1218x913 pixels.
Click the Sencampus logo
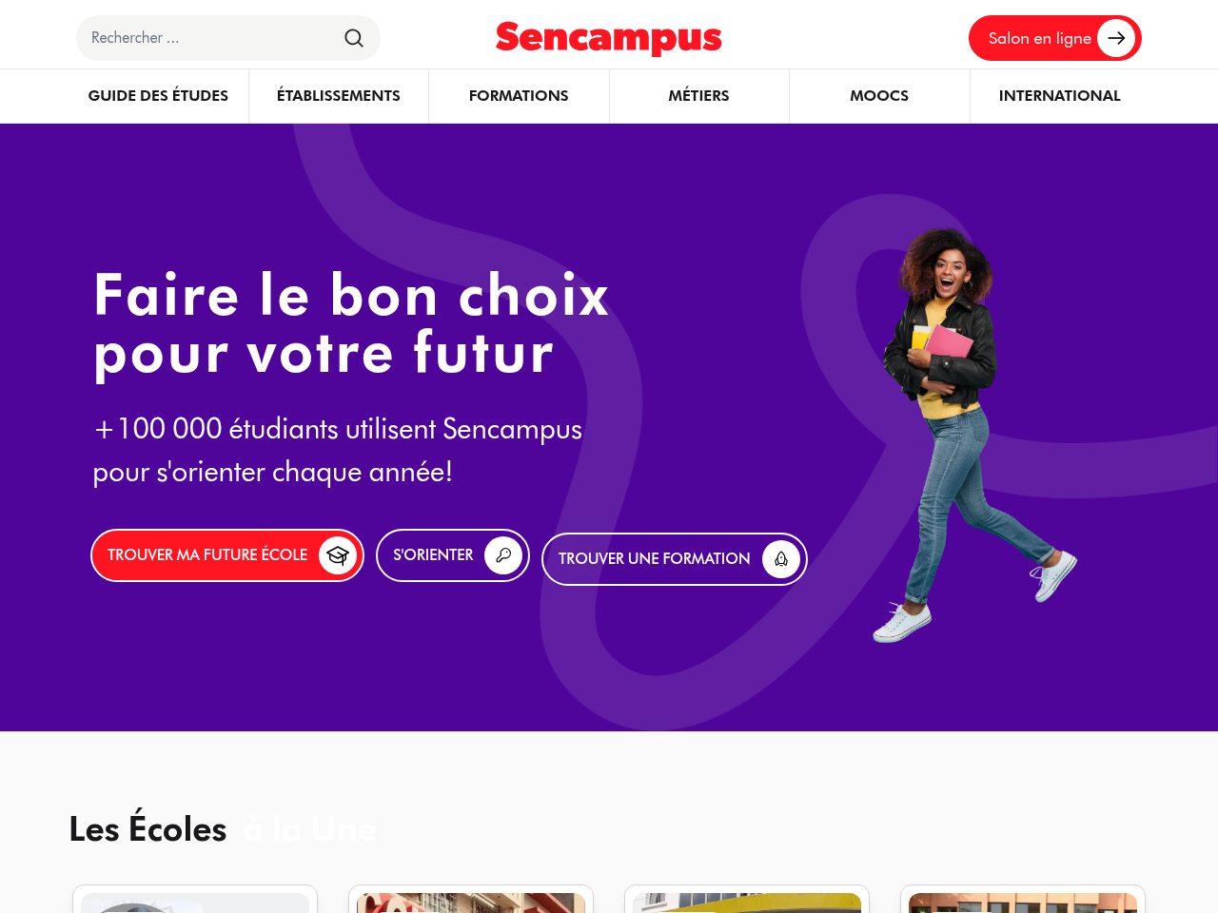[609, 38]
